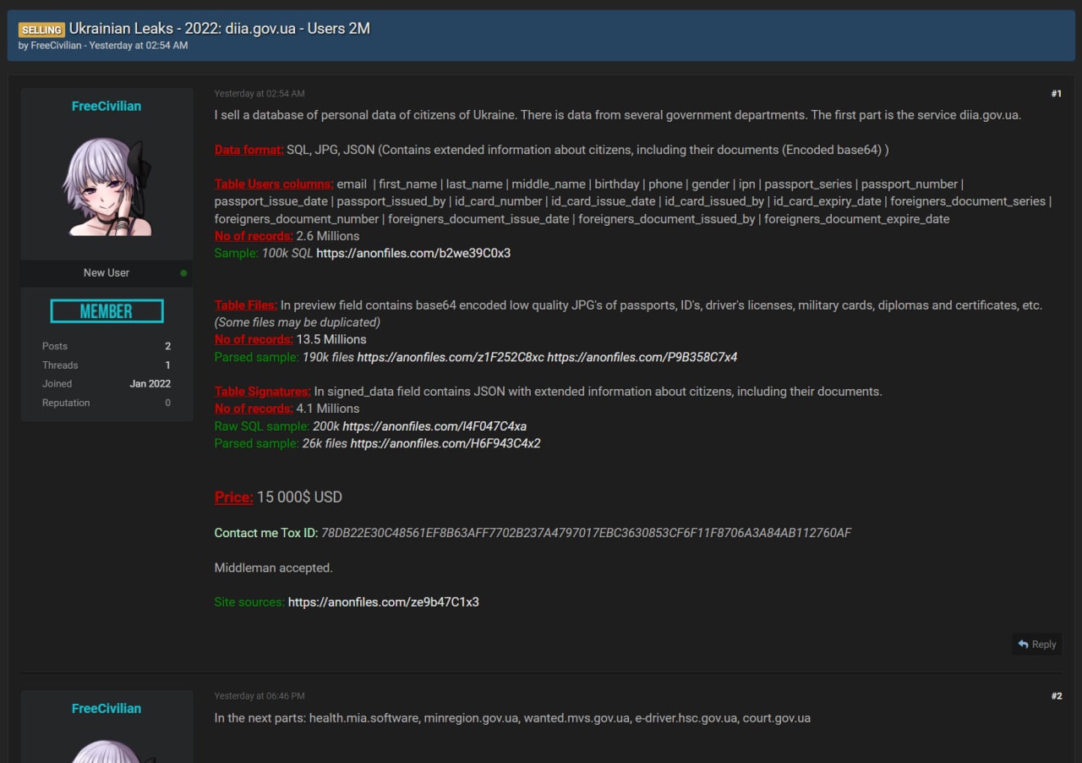Screen dimensions: 1082x763
Task: Open thread title Ukrainian Leaks diia.gov.ua
Action: pos(220,29)
